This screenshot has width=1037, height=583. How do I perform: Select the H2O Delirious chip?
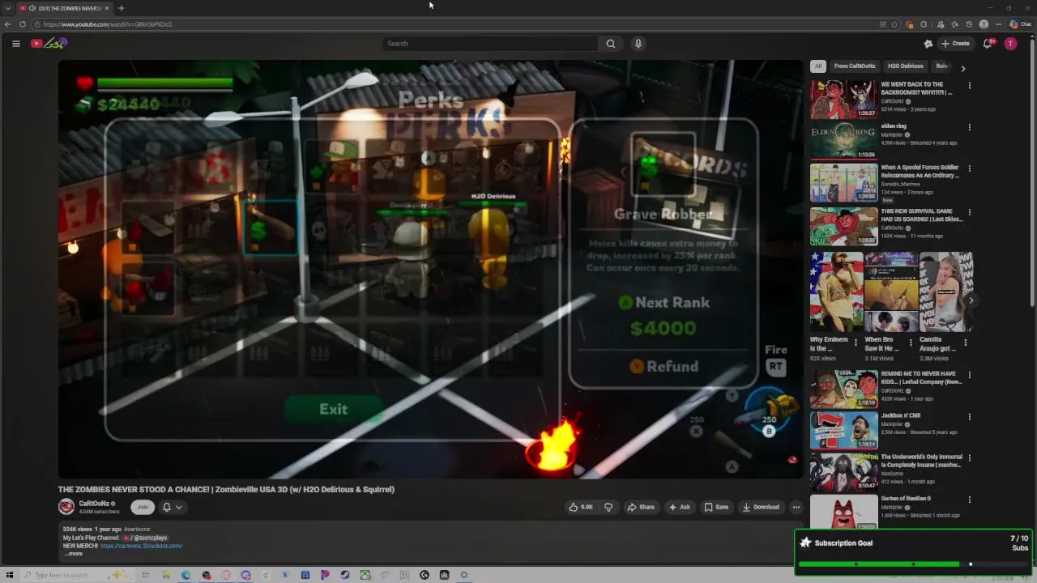(905, 66)
